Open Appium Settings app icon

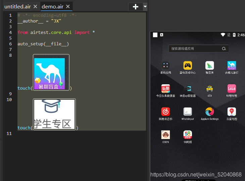pos(209,112)
